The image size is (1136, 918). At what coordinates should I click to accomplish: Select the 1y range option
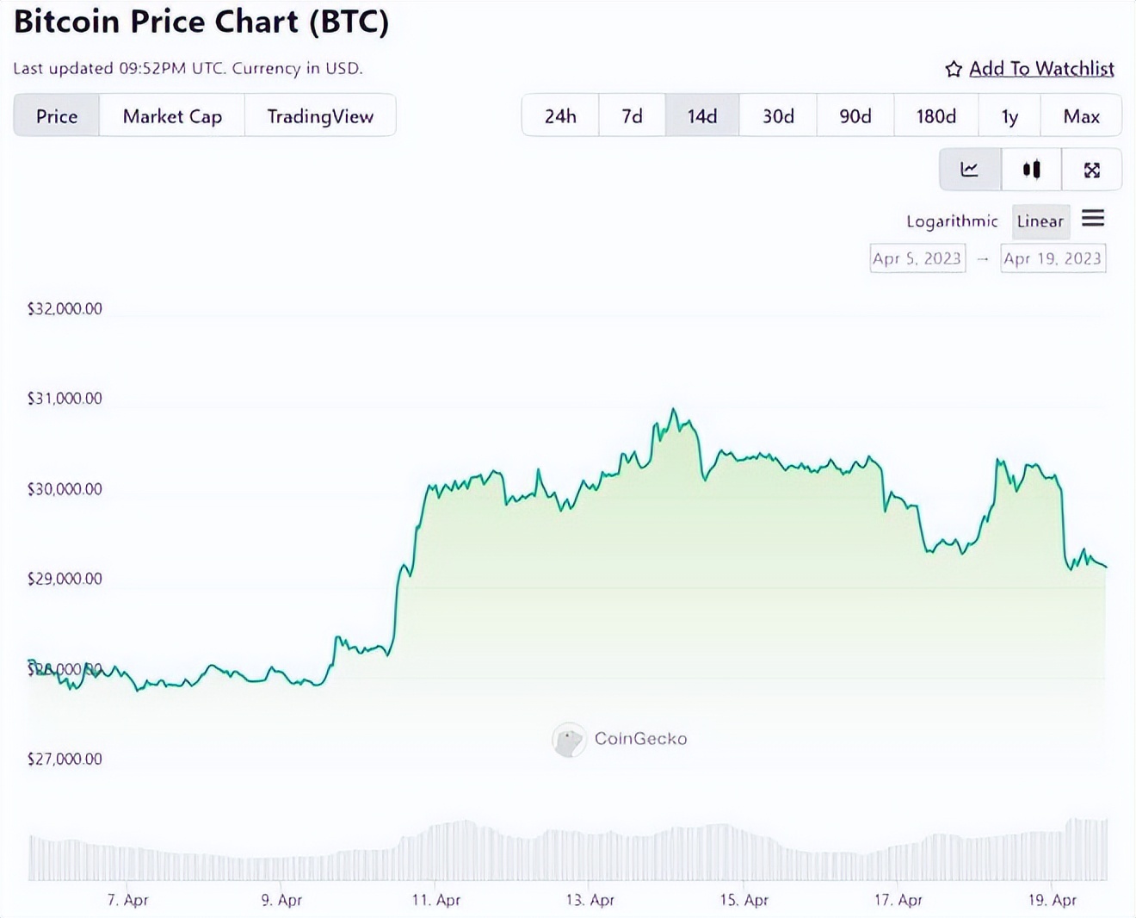coord(1009,115)
